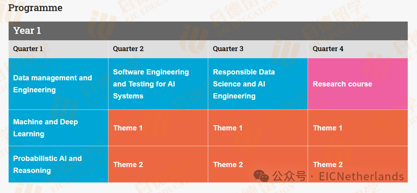
Task: Click the EICNetherlands account name text
Action: tap(361, 176)
